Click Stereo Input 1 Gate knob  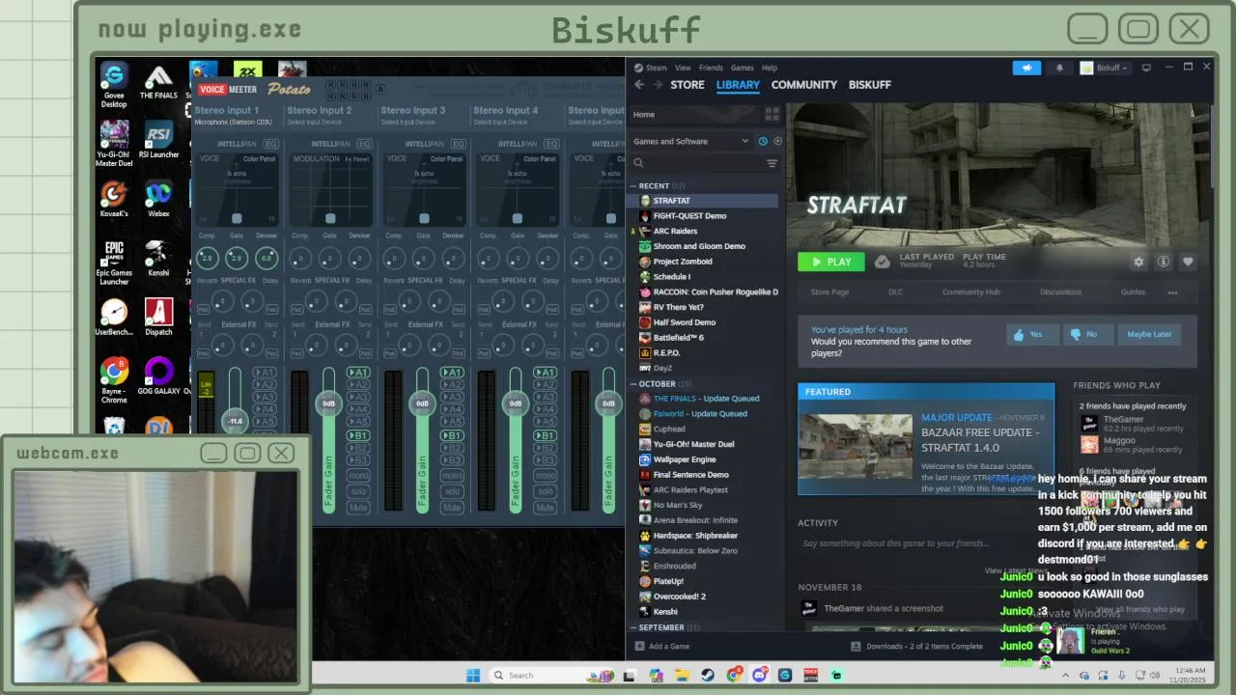click(237, 258)
